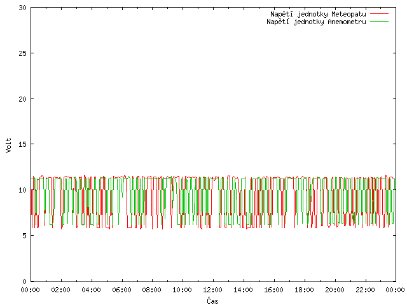Click the 'Čas' x-axis label
Image resolution: width=407 pixels, height=305 pixels.
(x=212, y=301)
